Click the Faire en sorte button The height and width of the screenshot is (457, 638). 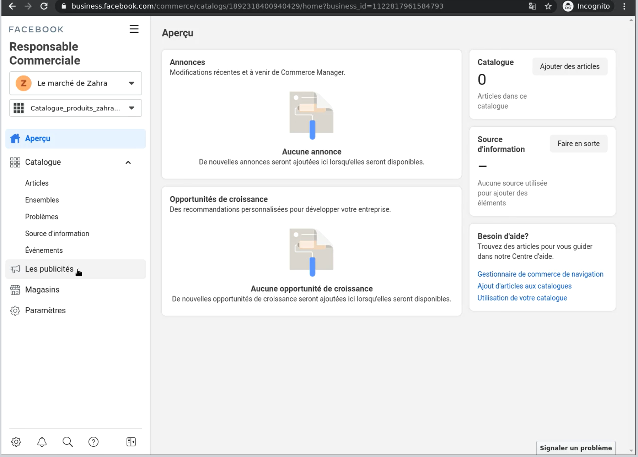[x=579, y=144]
